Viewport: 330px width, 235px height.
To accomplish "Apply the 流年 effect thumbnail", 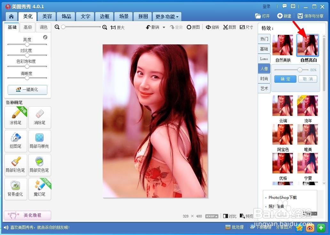I will point(308,106).
